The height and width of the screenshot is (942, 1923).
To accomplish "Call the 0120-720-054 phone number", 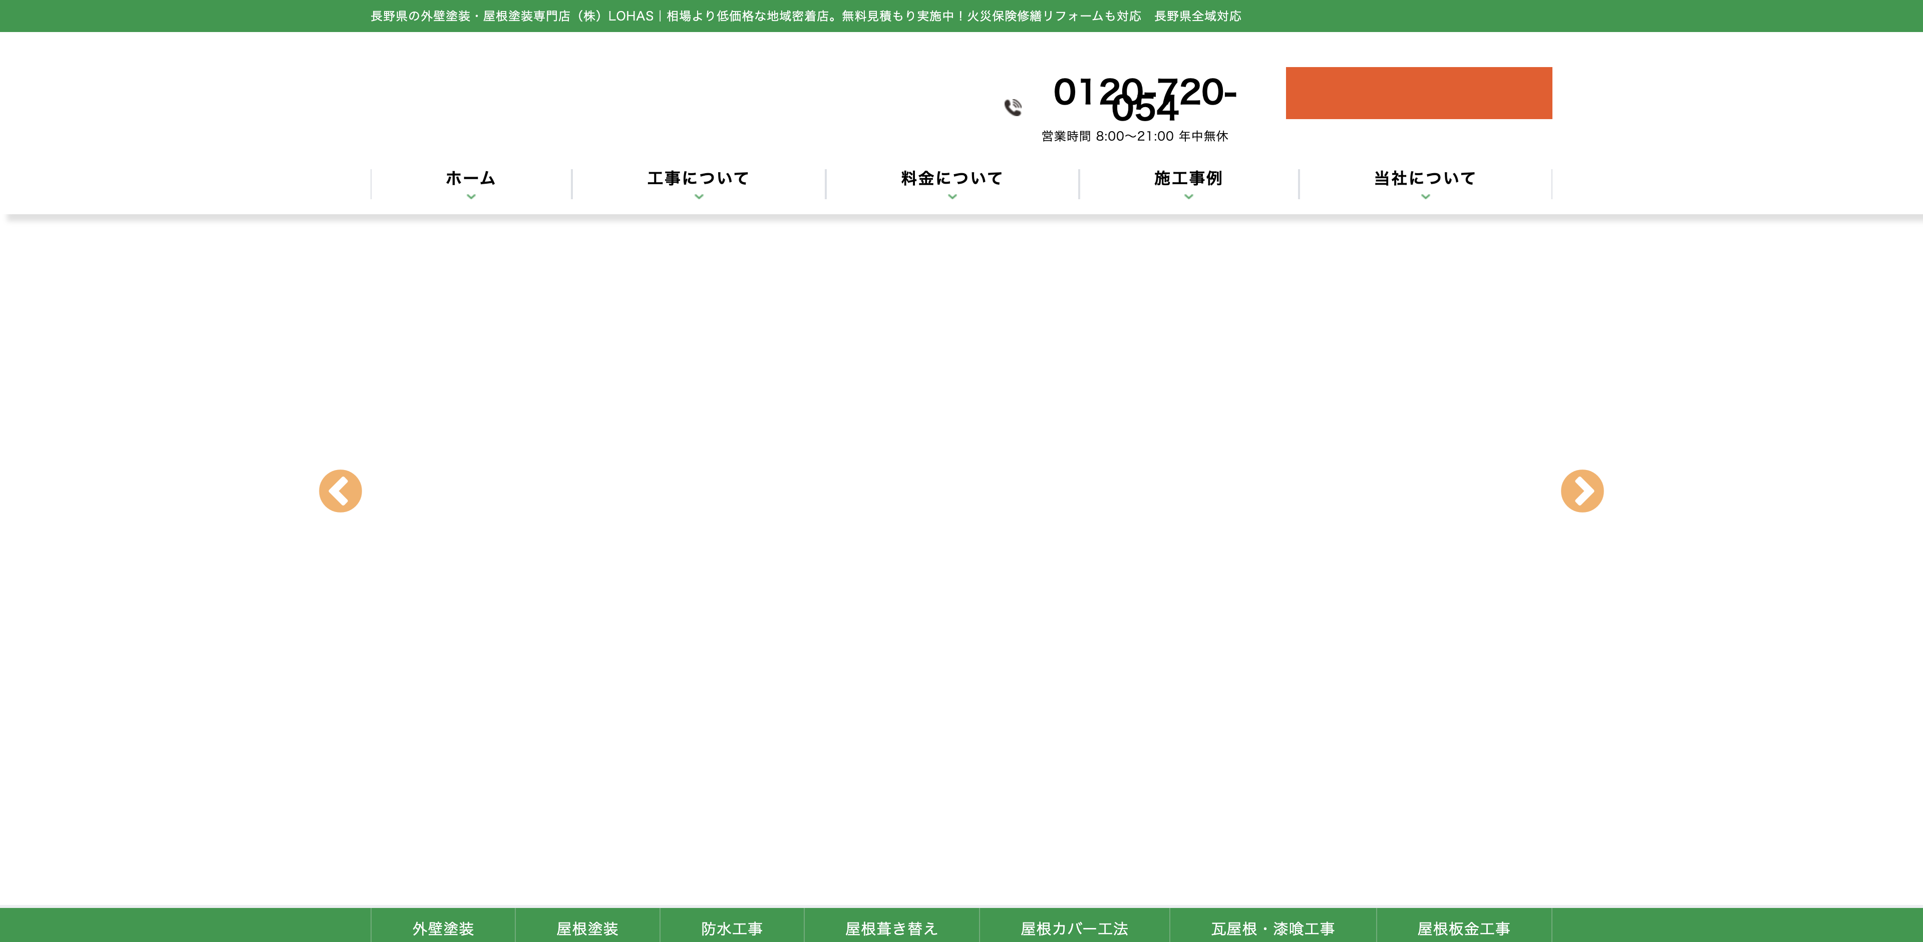I will 1144,100.
